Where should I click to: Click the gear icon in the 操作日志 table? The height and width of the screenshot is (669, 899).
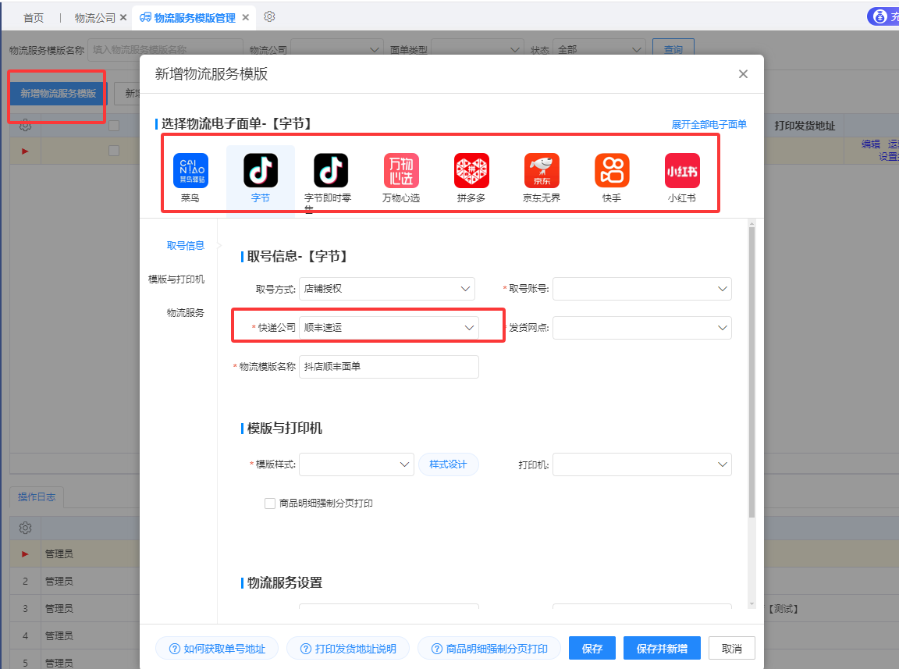pos(25,528)
